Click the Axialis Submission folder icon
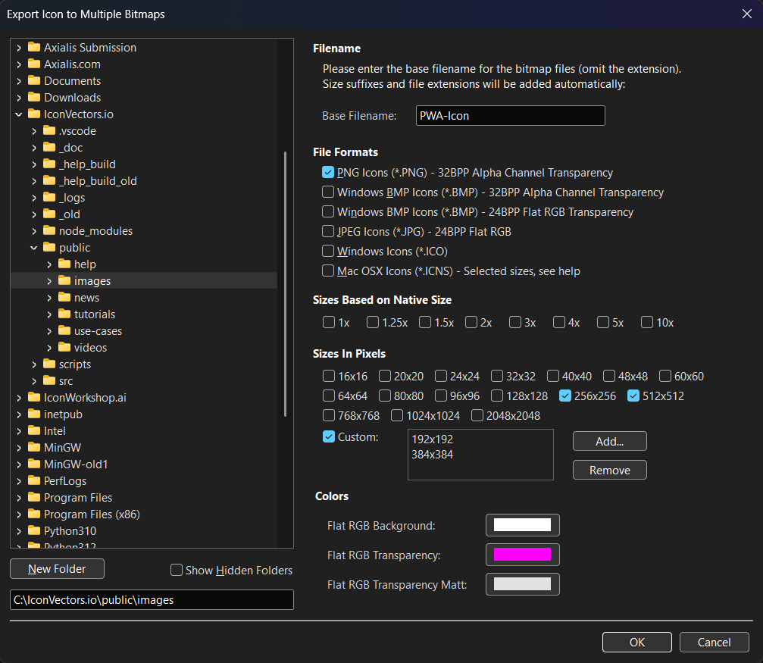 coord(34,48)
